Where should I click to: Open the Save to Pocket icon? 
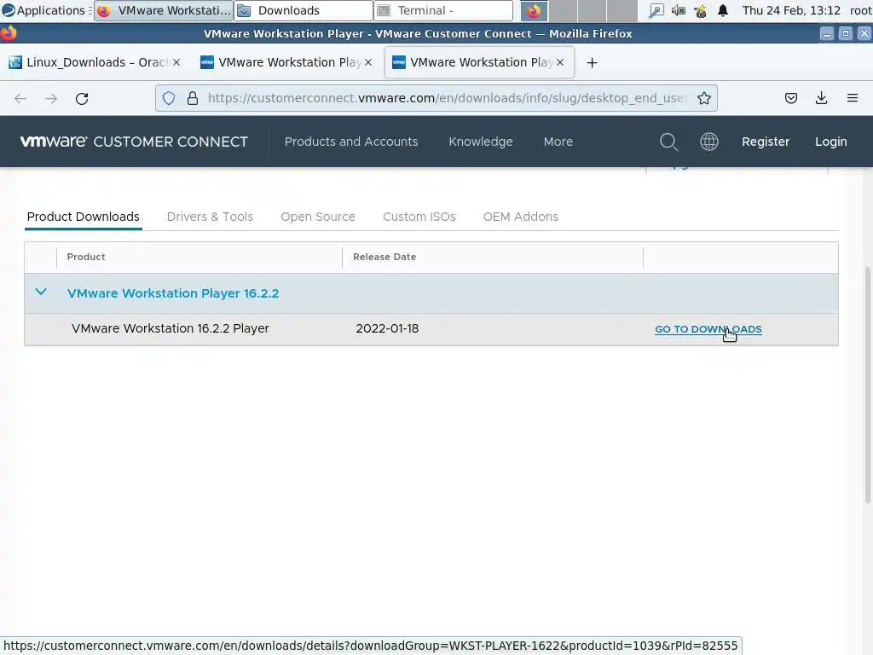click(x=790, y=99)
